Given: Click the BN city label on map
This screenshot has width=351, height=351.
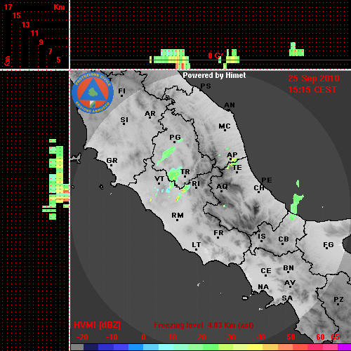Looking at the screenshot, I should [x=289, y=267].
